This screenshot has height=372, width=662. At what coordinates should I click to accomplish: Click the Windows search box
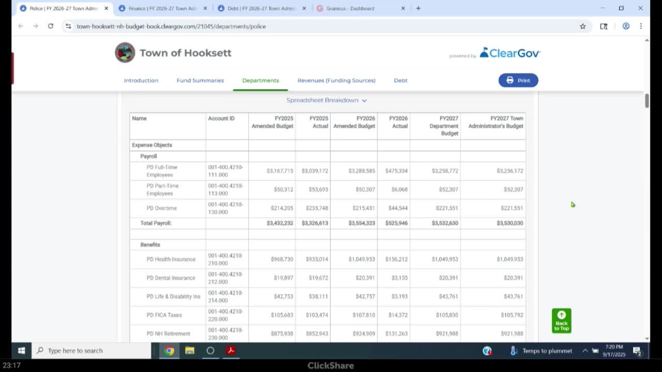pos(92,350)
